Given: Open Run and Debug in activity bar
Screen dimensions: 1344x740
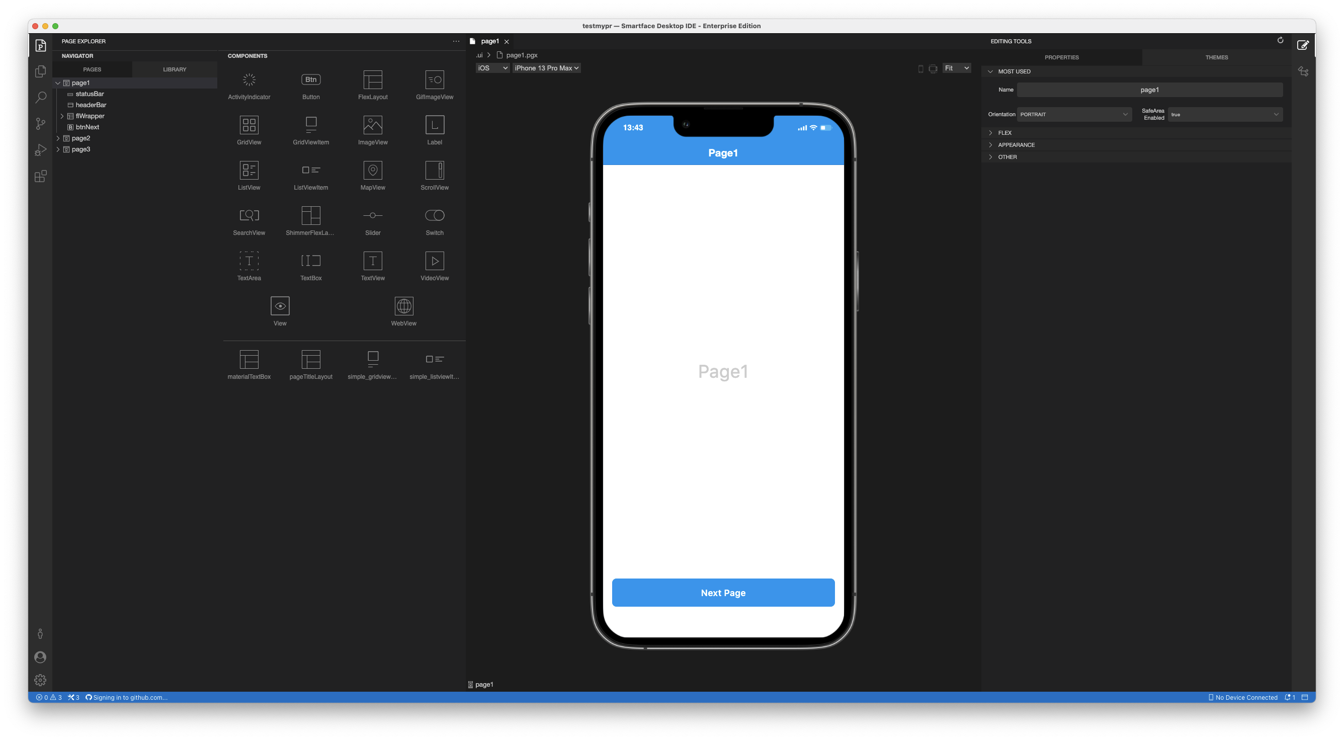Looking at the screenshot, I should [40, 150].
